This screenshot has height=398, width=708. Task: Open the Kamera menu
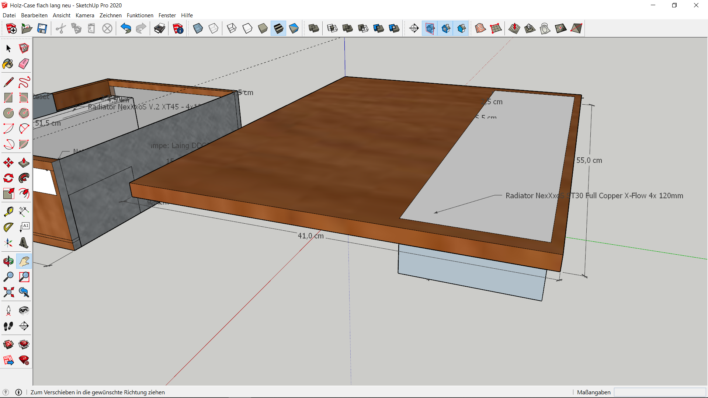(x=85, y=15)
